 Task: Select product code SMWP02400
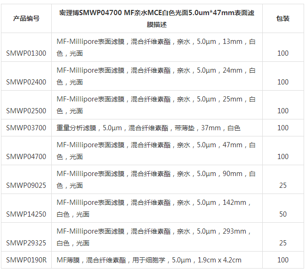[26, 82]
